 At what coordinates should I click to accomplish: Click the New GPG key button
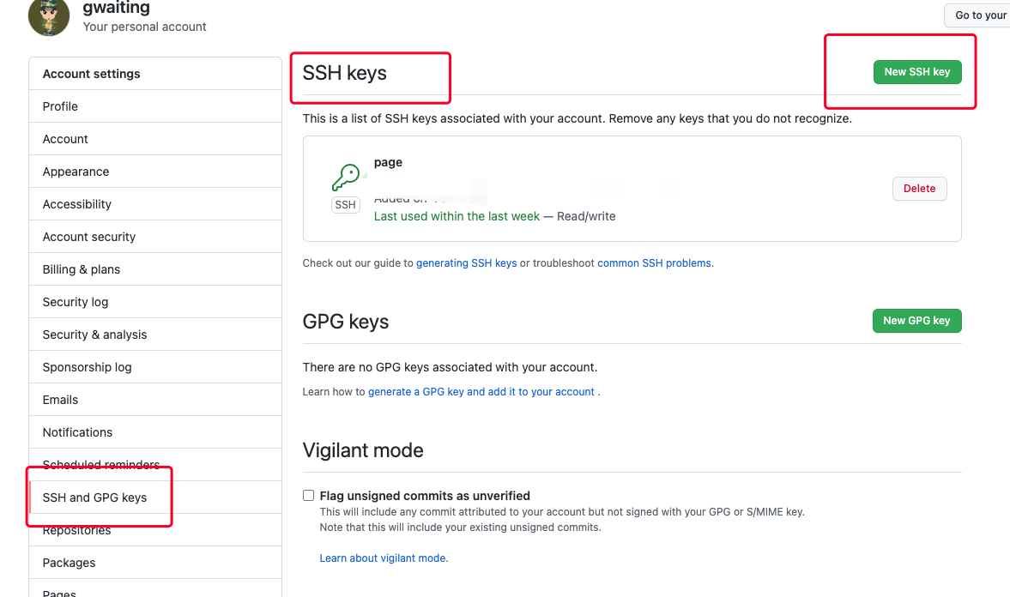tap(916, 321)
